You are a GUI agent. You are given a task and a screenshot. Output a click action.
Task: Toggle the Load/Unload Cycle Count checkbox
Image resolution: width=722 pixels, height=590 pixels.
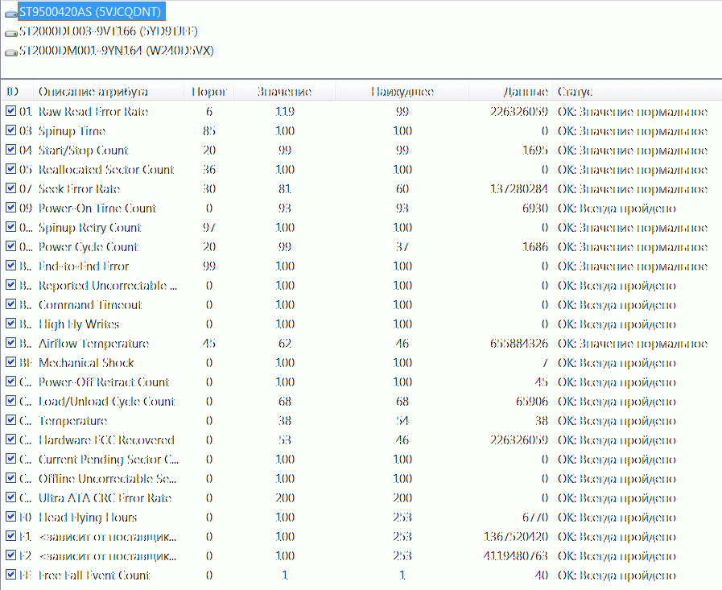11,401
